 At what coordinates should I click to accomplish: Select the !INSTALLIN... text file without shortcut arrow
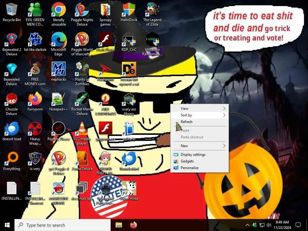(x=12, y=191)
